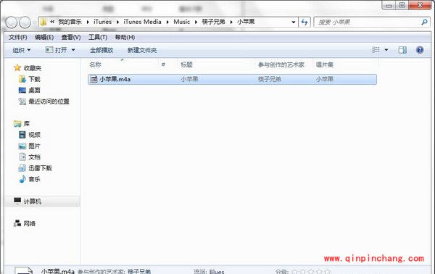This screenshot has height=274, width=435.
Task: Select the 桌面 icon in sidebar
Action: point(22,90)
